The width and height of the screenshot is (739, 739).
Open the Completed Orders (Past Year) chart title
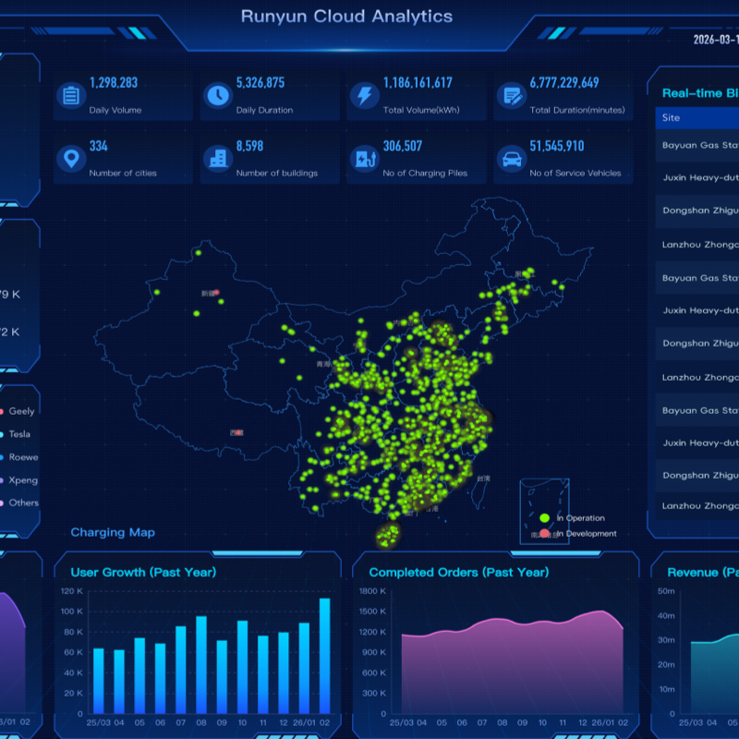(x=461, y=572)
